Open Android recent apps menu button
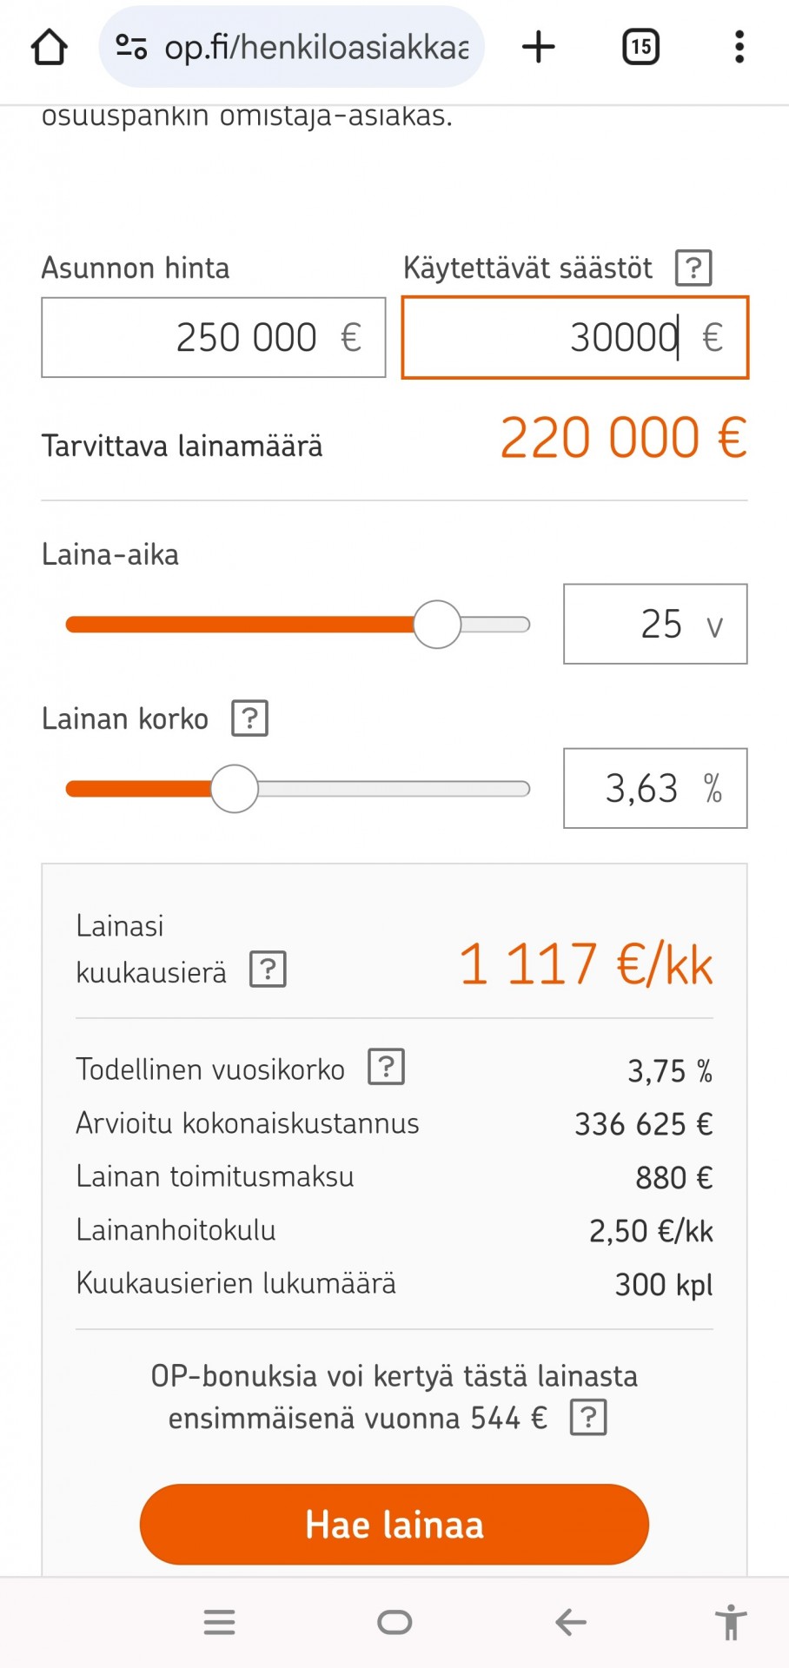The height and width of the screenshot is (1668, 789). pos(219,1622)
